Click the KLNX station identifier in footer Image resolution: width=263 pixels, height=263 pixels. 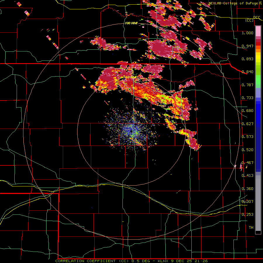point(163,261)
